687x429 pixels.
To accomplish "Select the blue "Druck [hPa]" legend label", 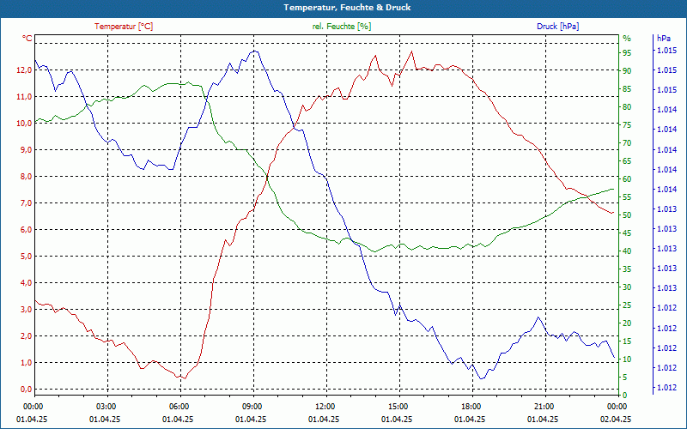I will pos(557,27).
